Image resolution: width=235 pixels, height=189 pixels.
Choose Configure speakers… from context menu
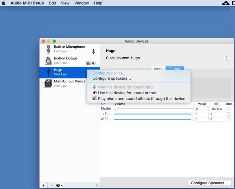(x=112, y=78)
